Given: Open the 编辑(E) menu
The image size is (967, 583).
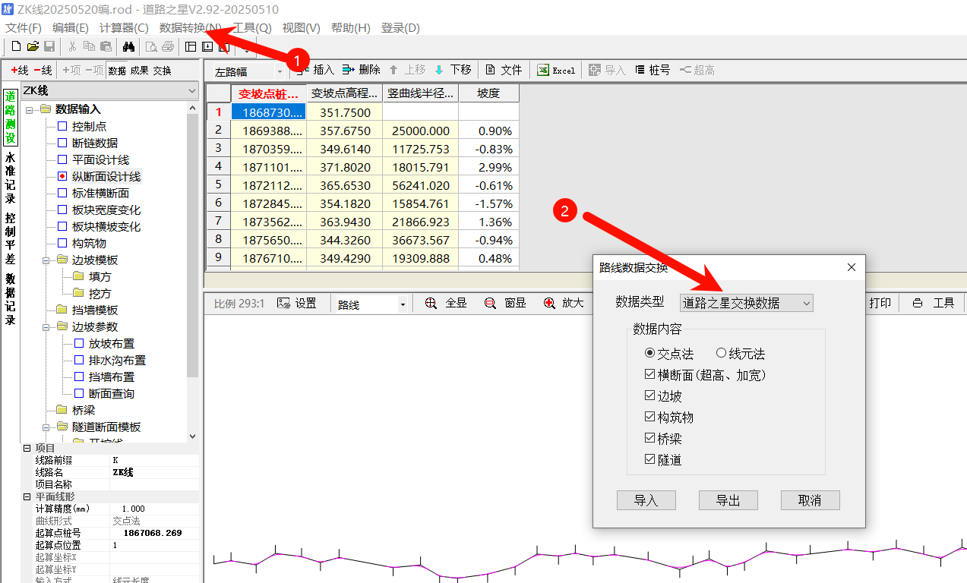Looking at the screenshot, I should point(71,28).
